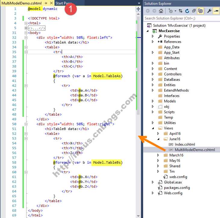220x218 pixels.
Task: Close the MultiModelDemo.cshtml tab
Action: coord(51,3)
